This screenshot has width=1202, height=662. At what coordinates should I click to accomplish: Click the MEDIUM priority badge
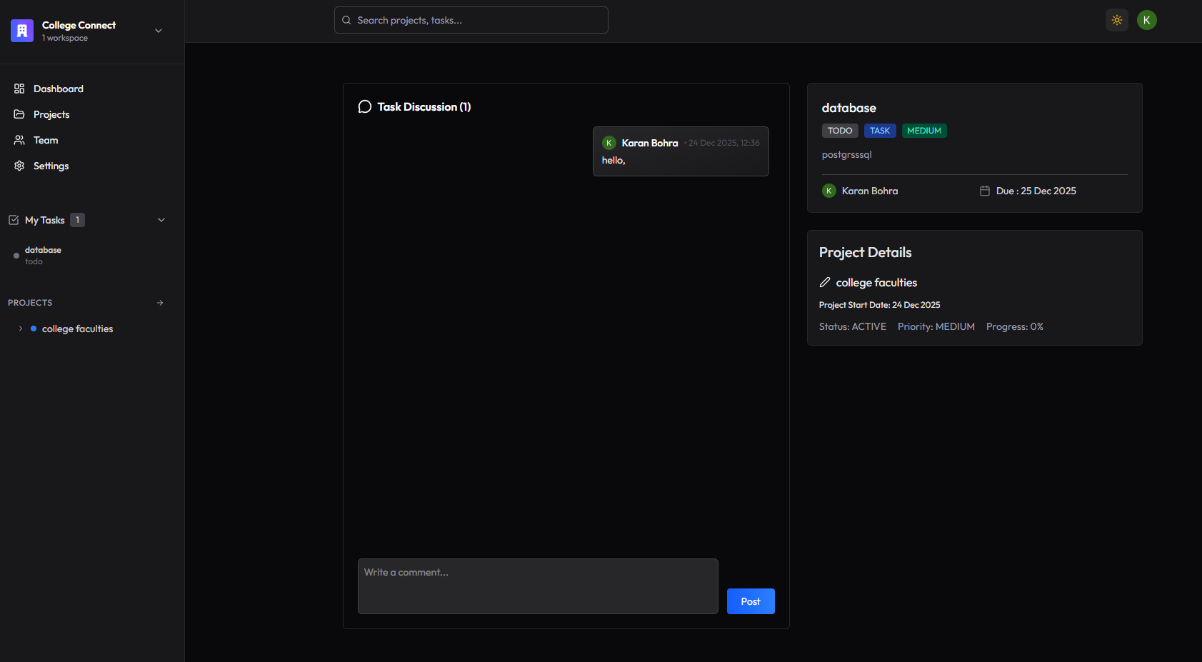(924, 131)
